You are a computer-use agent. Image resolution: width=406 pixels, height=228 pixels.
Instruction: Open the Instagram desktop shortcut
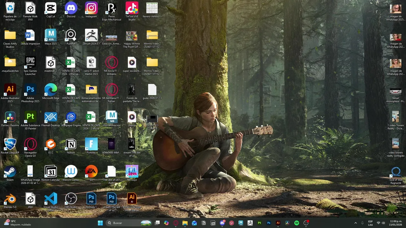click(91, 10)
